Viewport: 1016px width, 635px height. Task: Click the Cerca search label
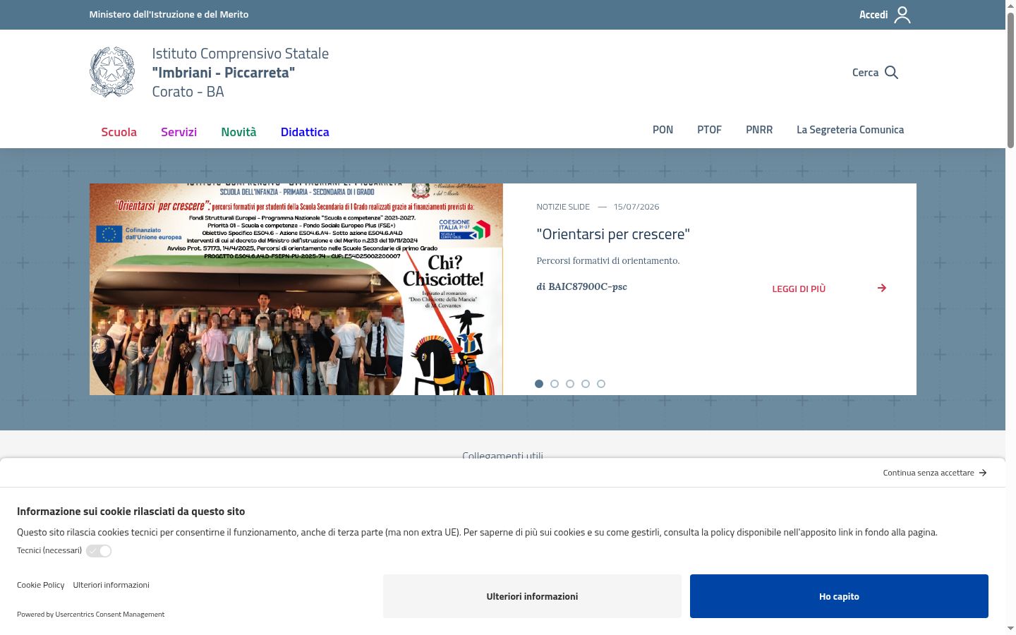865,73
